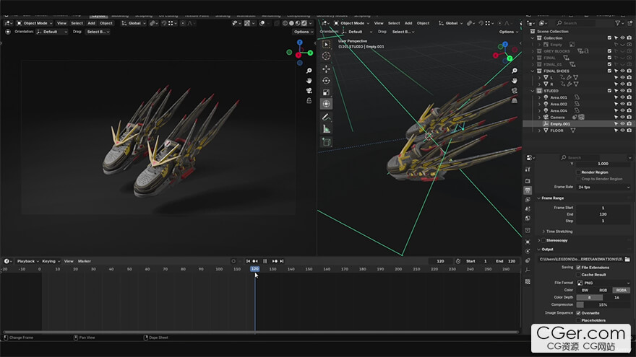The width and height of the screenshot is (636, 357).
Task: Enable the Stereoscopy checkbox
Action: (x=543, y=240)
